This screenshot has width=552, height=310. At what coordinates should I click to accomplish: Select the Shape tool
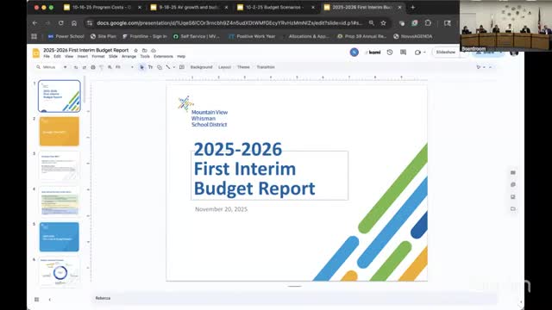point(160,67)
